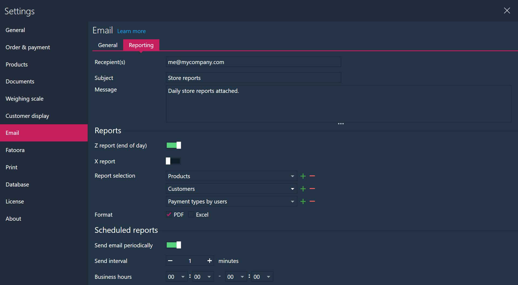Decrease the send interval with the minus icon

(x=170, y=261)
